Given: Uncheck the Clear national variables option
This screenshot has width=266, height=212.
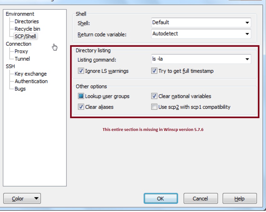Looking at the screenshot, I should coord(154,96).
